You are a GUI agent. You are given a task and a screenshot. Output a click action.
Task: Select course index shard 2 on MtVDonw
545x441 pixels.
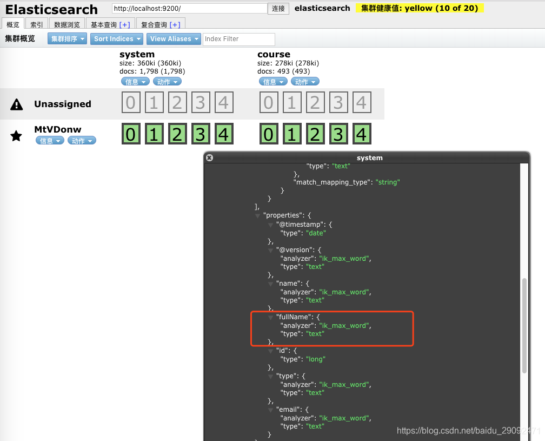(315, 134)
